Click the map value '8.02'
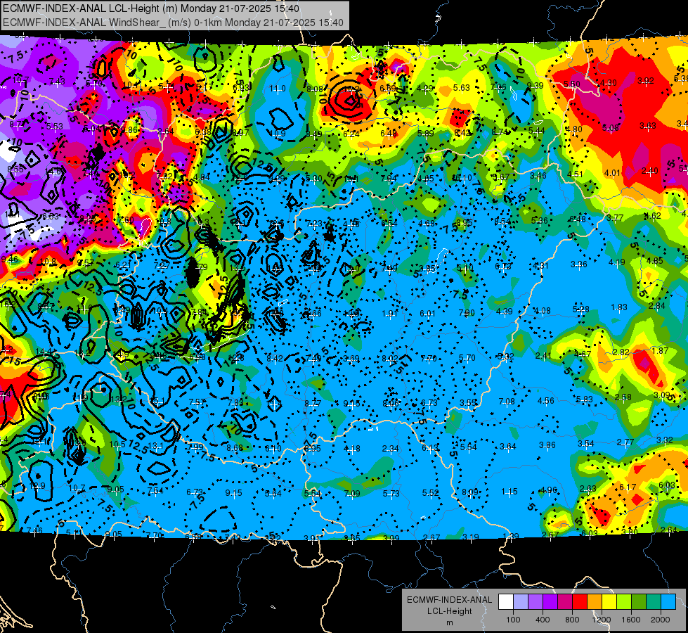This screenshot has width=688, height=633. (x=390, y=359)
